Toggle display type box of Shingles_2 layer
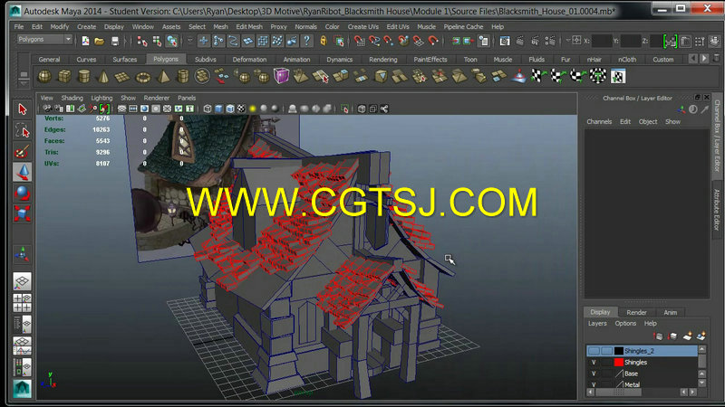Viewport: 725px width, 407px height. 606,351
